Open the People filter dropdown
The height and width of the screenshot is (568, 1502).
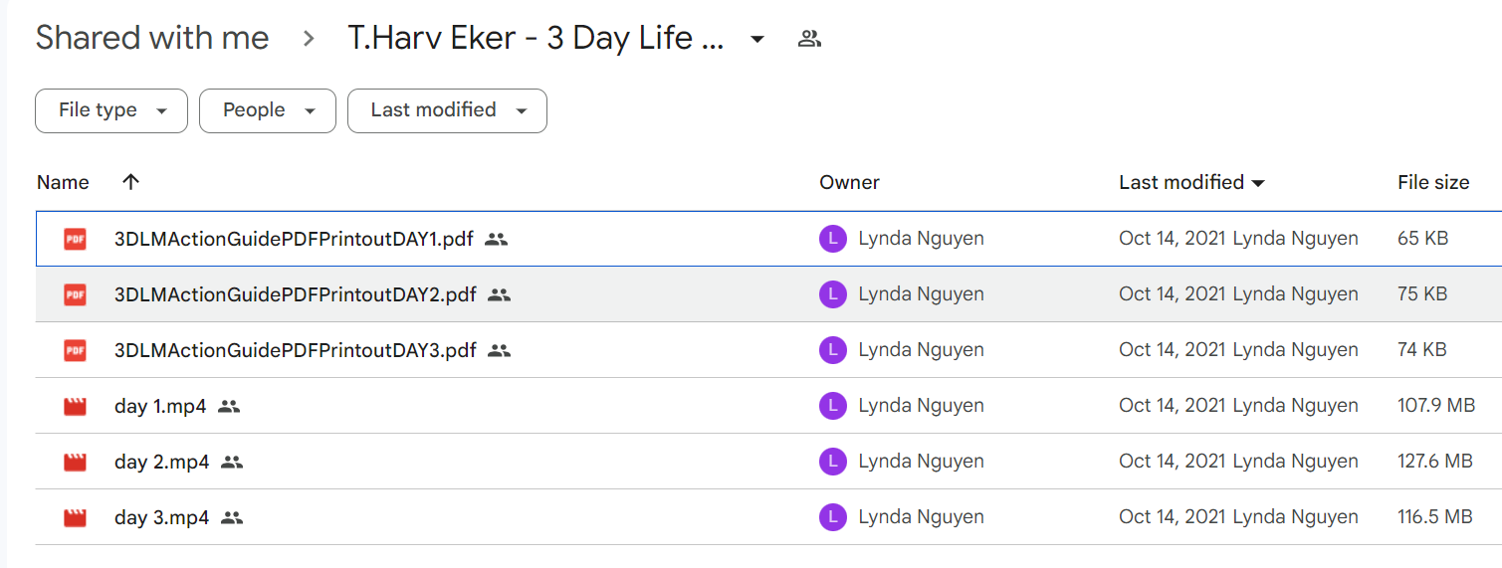268,110
